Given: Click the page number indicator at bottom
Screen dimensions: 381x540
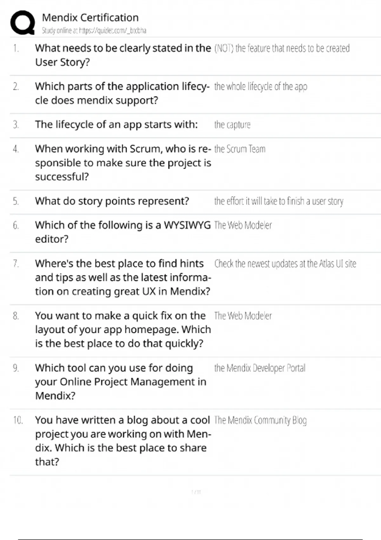Looking at the screenshot, I should (x=196, y=492).
